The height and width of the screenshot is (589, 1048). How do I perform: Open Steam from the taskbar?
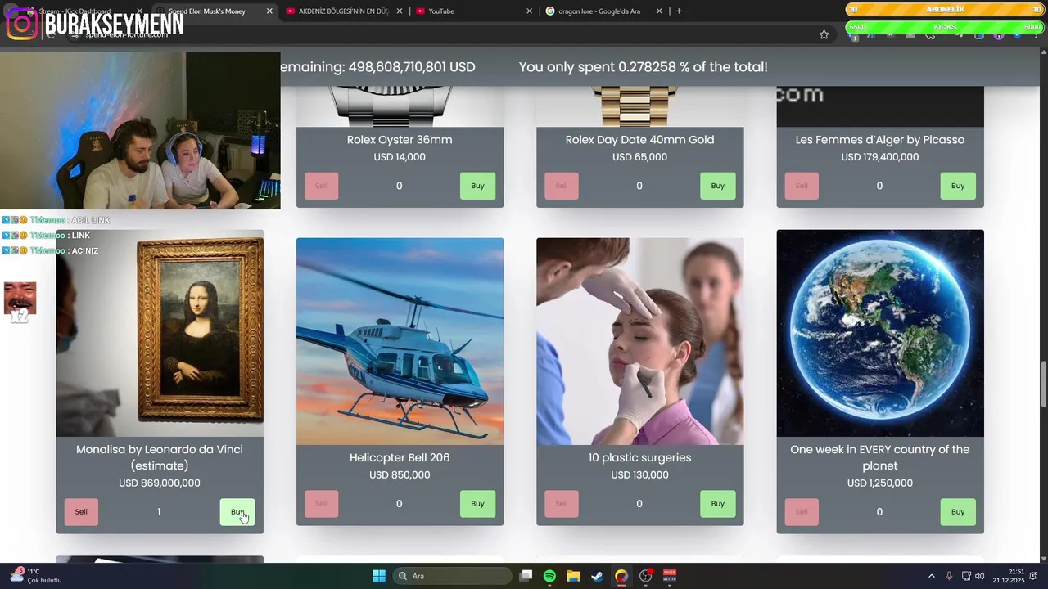597,576
